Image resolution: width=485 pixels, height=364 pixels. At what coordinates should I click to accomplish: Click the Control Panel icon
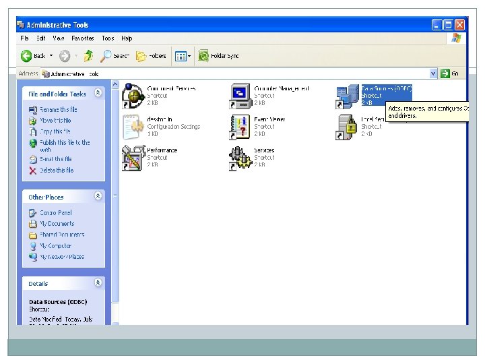(33, 213)
